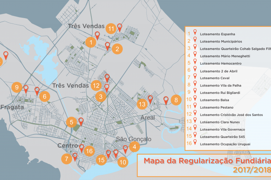Click the orange circle numbered 11
Screen dimensions: 271x180
[x=111, y=29]
